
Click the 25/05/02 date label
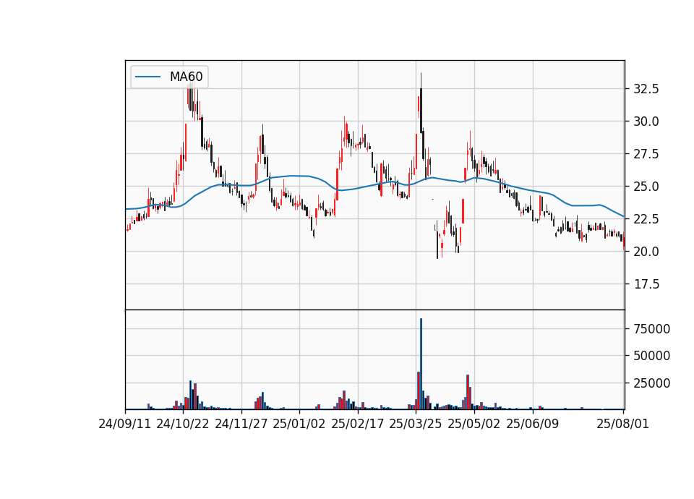474,424
